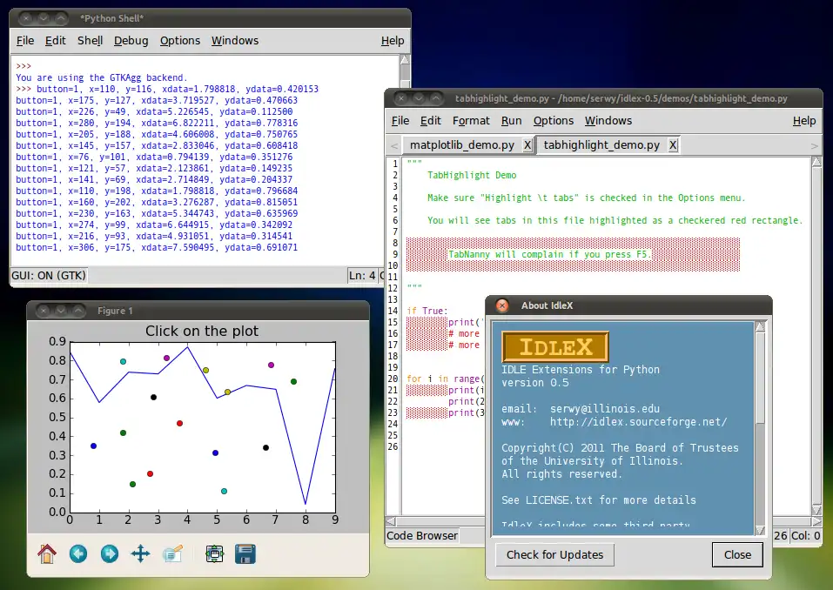Screen dimensions: 833x590
Task: Click the Python Shell window title bar text
Action: 112,18
